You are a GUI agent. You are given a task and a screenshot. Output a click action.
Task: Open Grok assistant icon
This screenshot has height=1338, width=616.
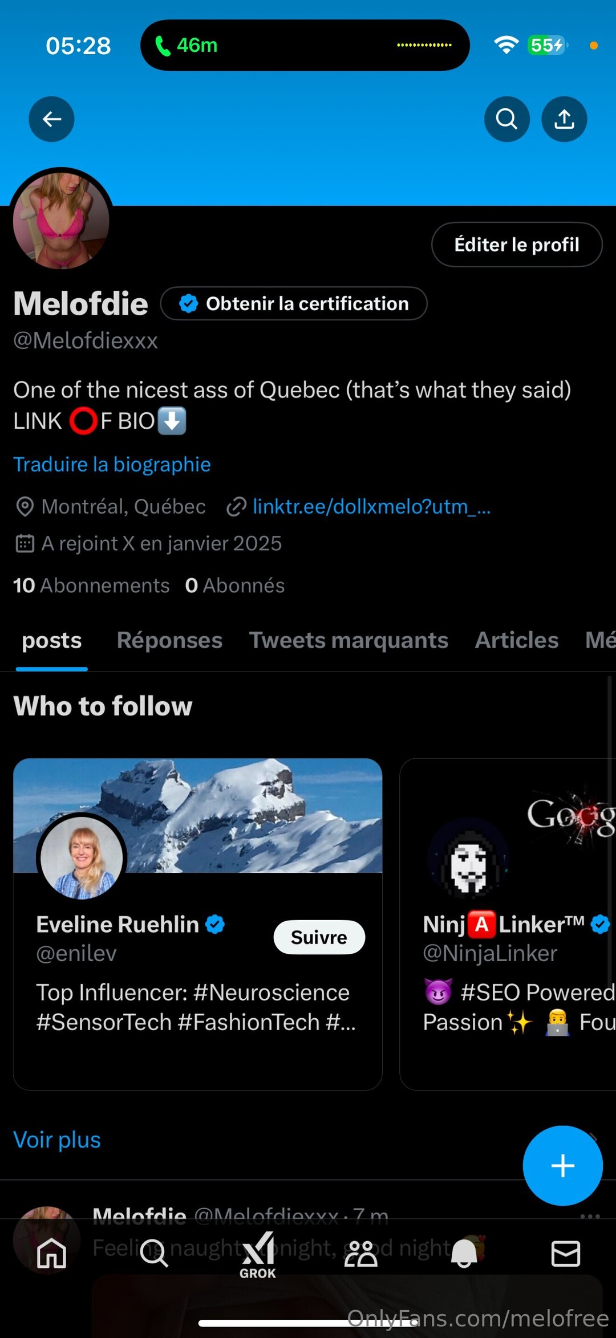point(258,1255)
